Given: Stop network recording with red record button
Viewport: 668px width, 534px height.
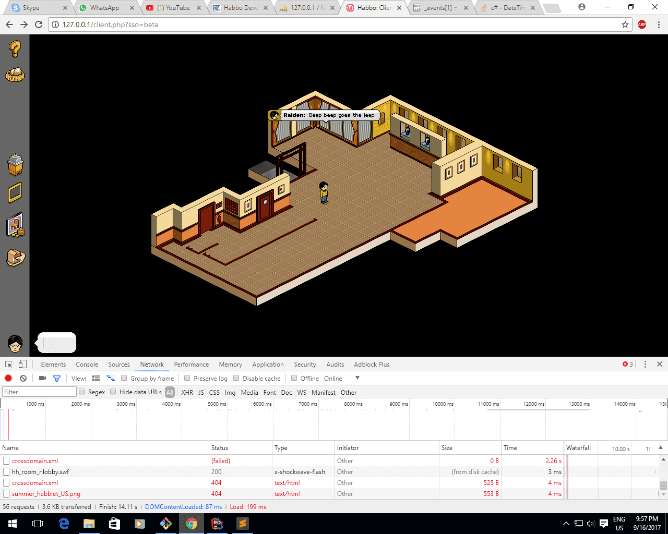Looking at the screenshot, I should [8, 378].
